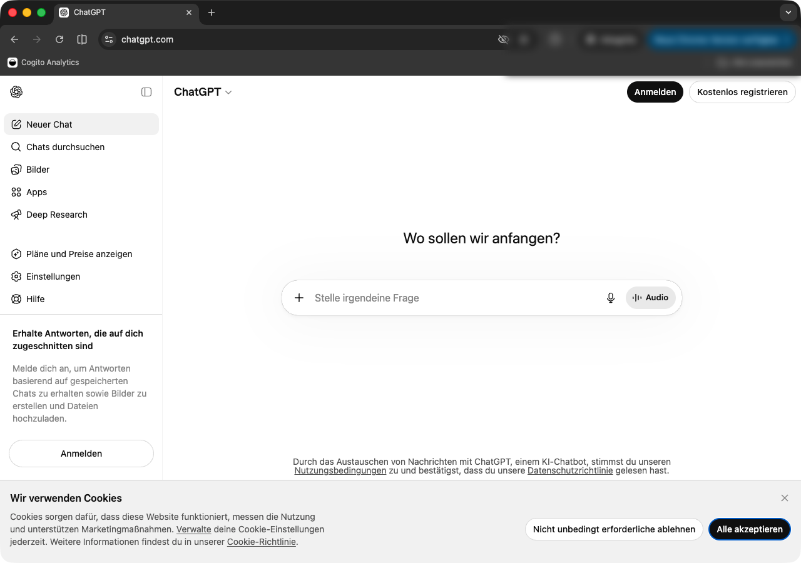Click the sidebar Anmelden button
The width and height of the screenshot is (801, 563).
81,454
